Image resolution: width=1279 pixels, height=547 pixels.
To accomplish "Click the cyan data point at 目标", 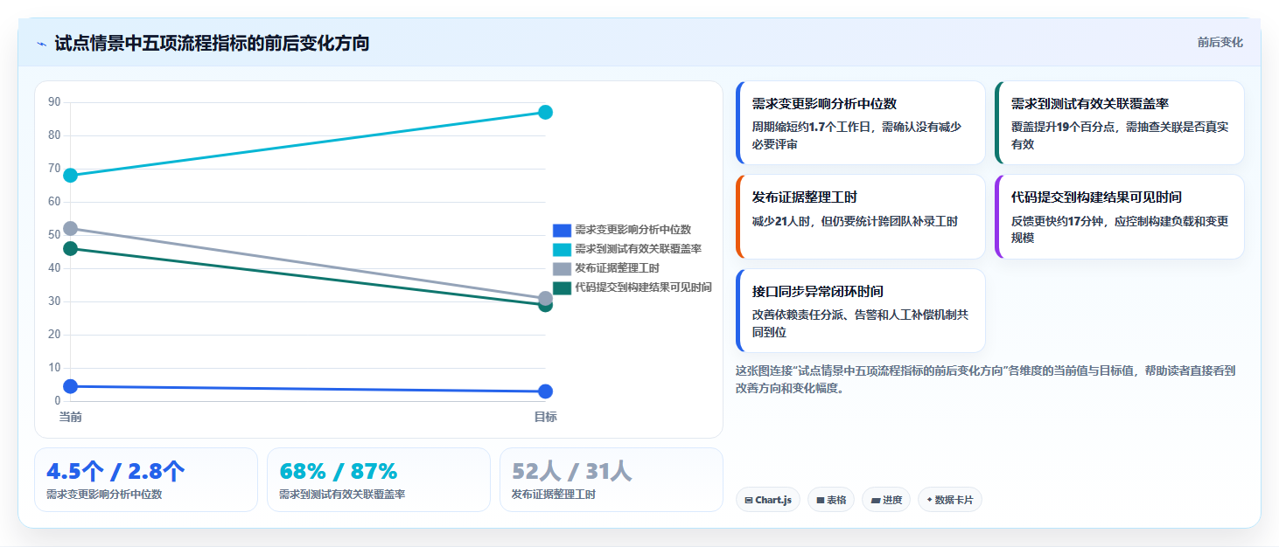I will [545, 112].
